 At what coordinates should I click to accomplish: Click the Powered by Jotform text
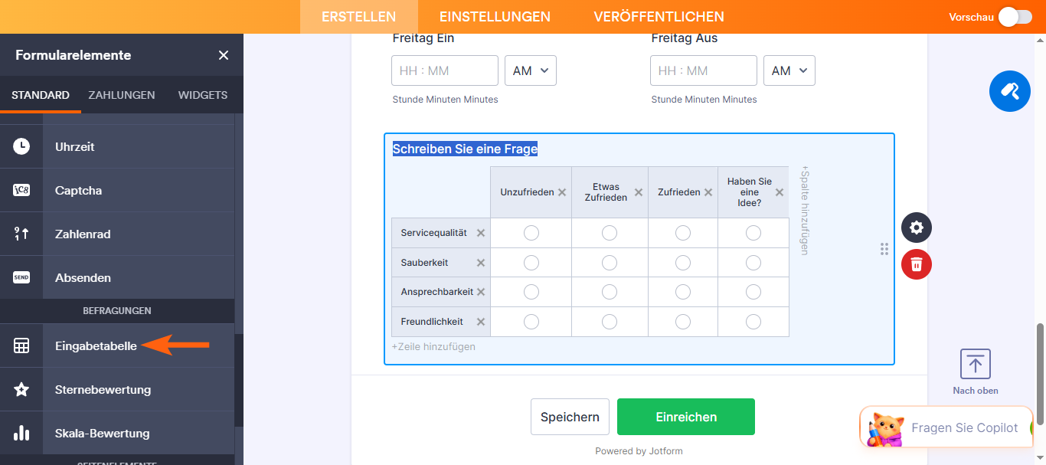(x=639, y=451)
